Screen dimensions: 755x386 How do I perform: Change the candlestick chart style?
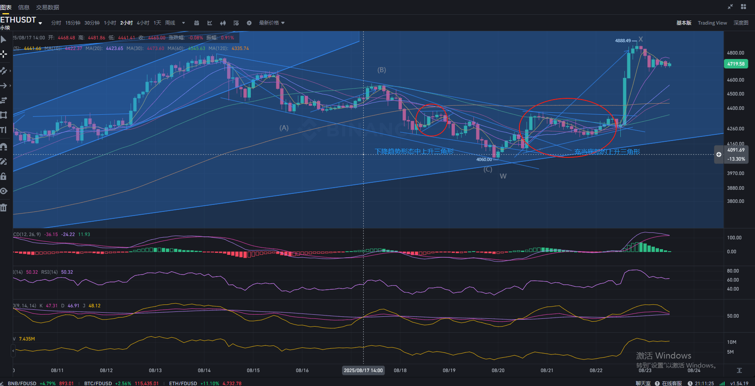coord(223,23)
